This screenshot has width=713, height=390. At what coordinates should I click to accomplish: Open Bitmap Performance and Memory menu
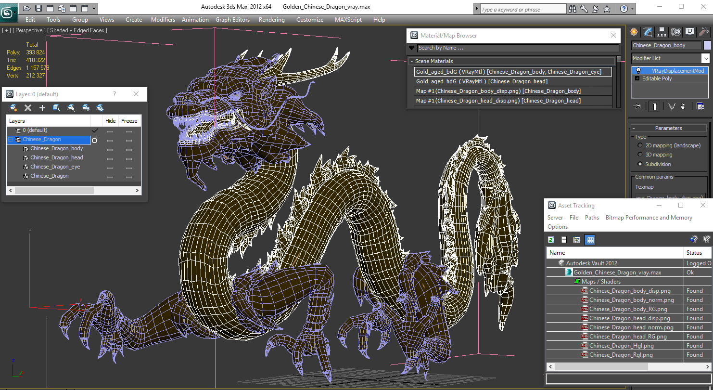coord(649,218)
